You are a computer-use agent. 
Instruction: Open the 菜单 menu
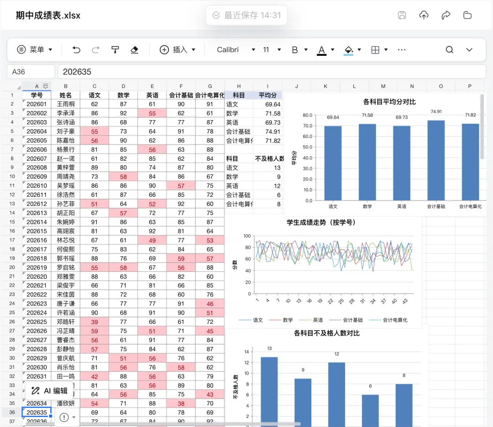(34, 50)
